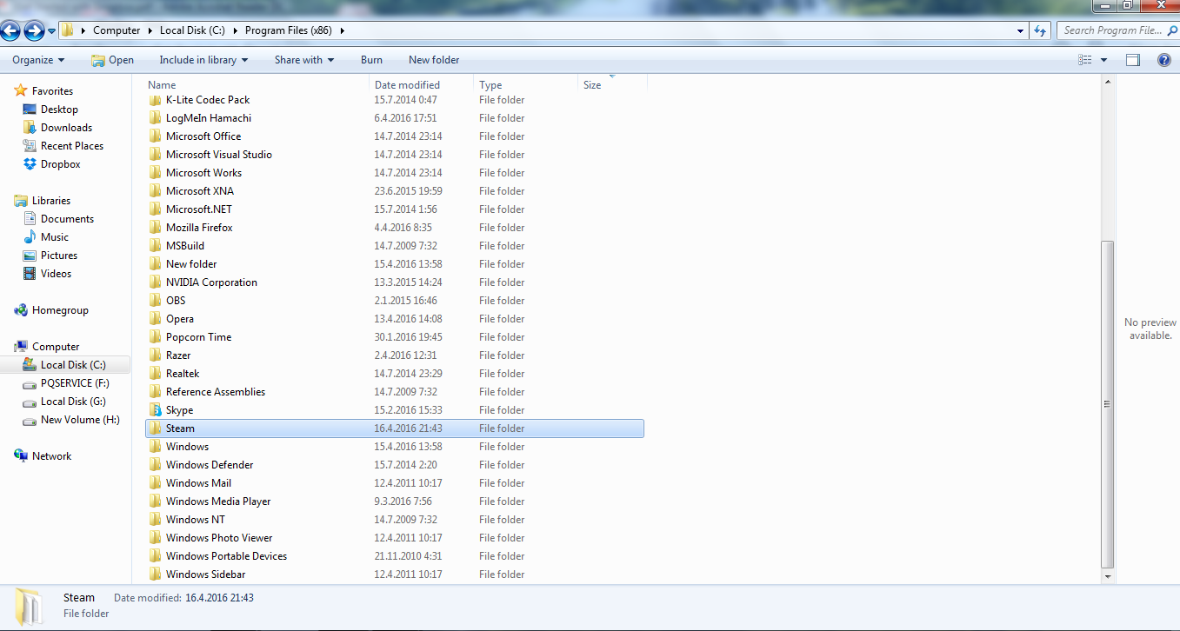The height and width of the screenshot is (631, 1180).
Task: Click the LogMeIn Hamachi folder icon
Action: pos(156,118)
